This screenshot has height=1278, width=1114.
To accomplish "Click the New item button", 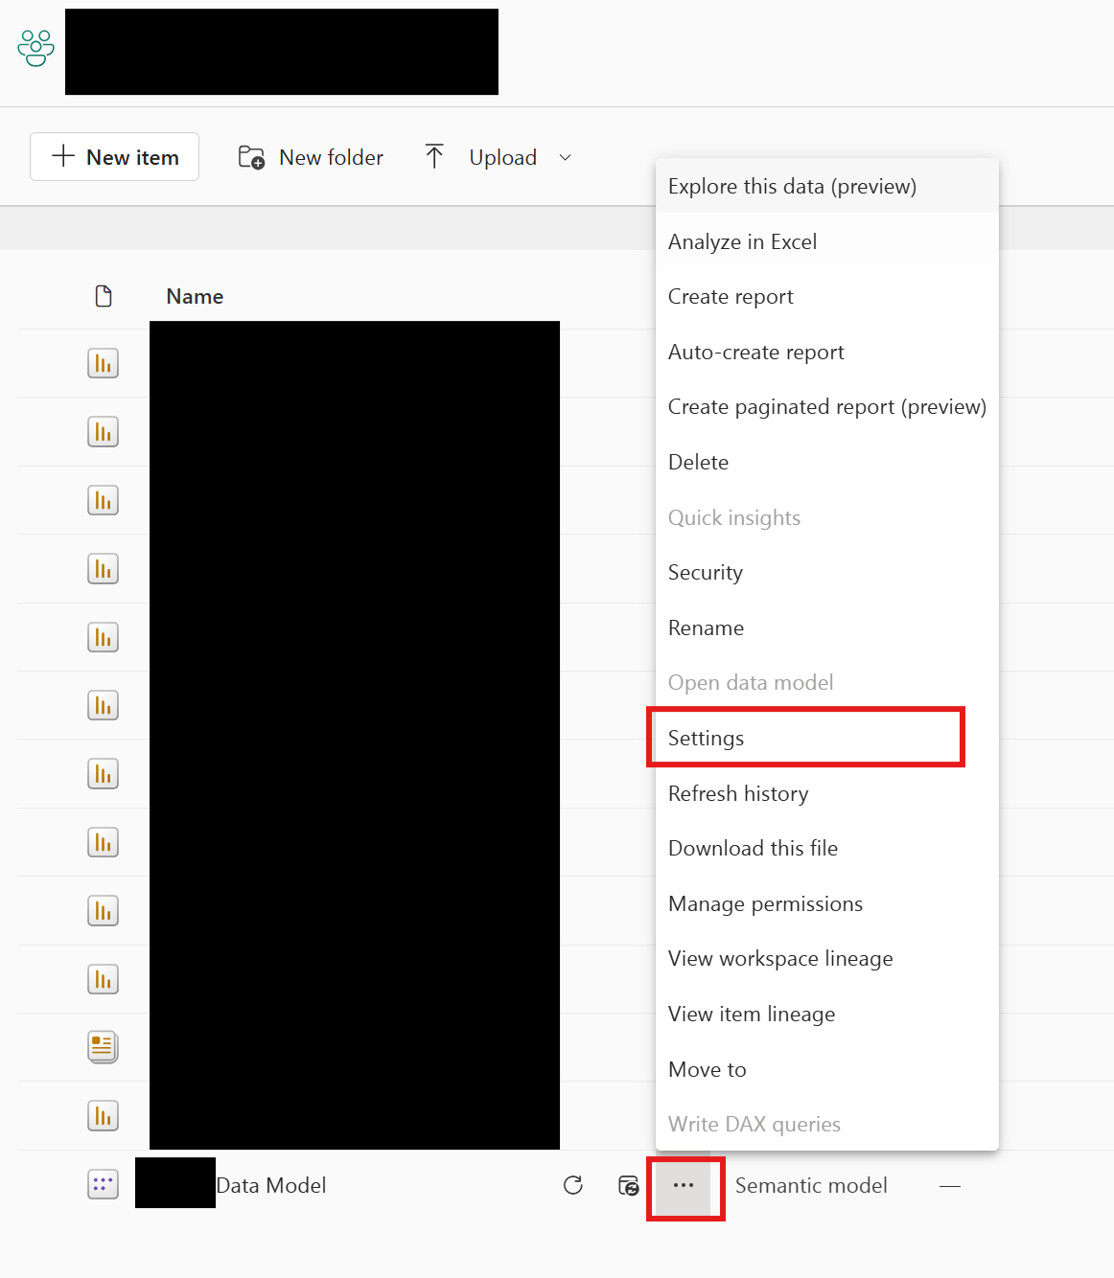I will point(114,156).
